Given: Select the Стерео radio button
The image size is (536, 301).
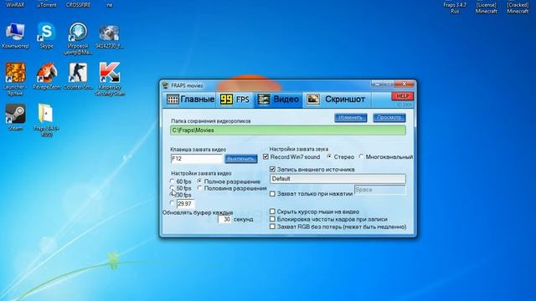Looking at the screenshot, I should pos(329,156).
